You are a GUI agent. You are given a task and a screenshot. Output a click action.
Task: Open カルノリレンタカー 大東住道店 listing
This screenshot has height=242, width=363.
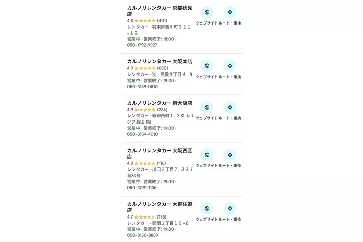[160, 204]
